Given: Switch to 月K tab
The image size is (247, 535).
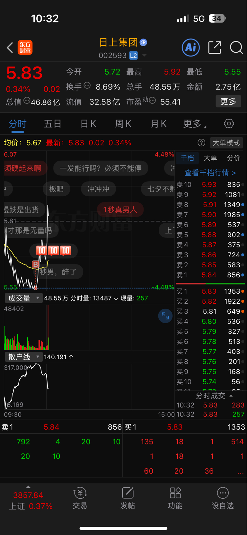Looking at the screenshot, I should tap(158, 124).
